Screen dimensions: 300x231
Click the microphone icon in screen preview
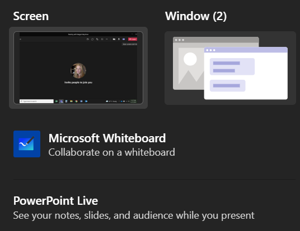tap(119, 39)
